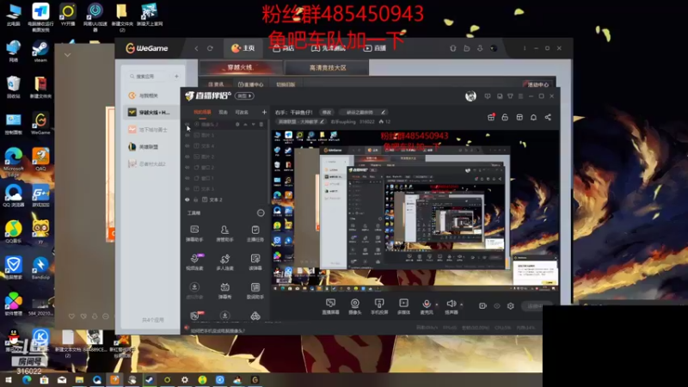This screenshot has height=387, width=688.
Task: Open the 弹幕助手 tool
Action: click(x=194, y=233)
